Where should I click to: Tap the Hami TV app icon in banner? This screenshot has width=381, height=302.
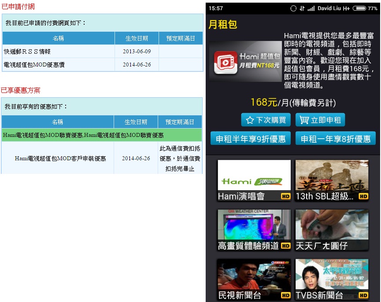tap(226, 62)
